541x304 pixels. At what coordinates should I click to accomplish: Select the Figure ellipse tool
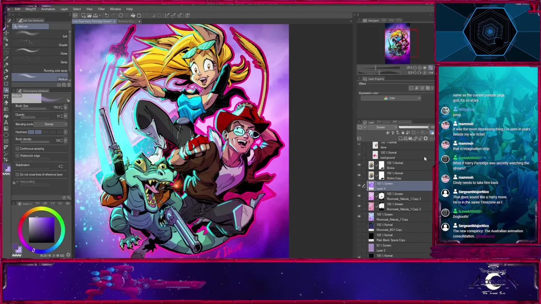[x=6, y=135]
